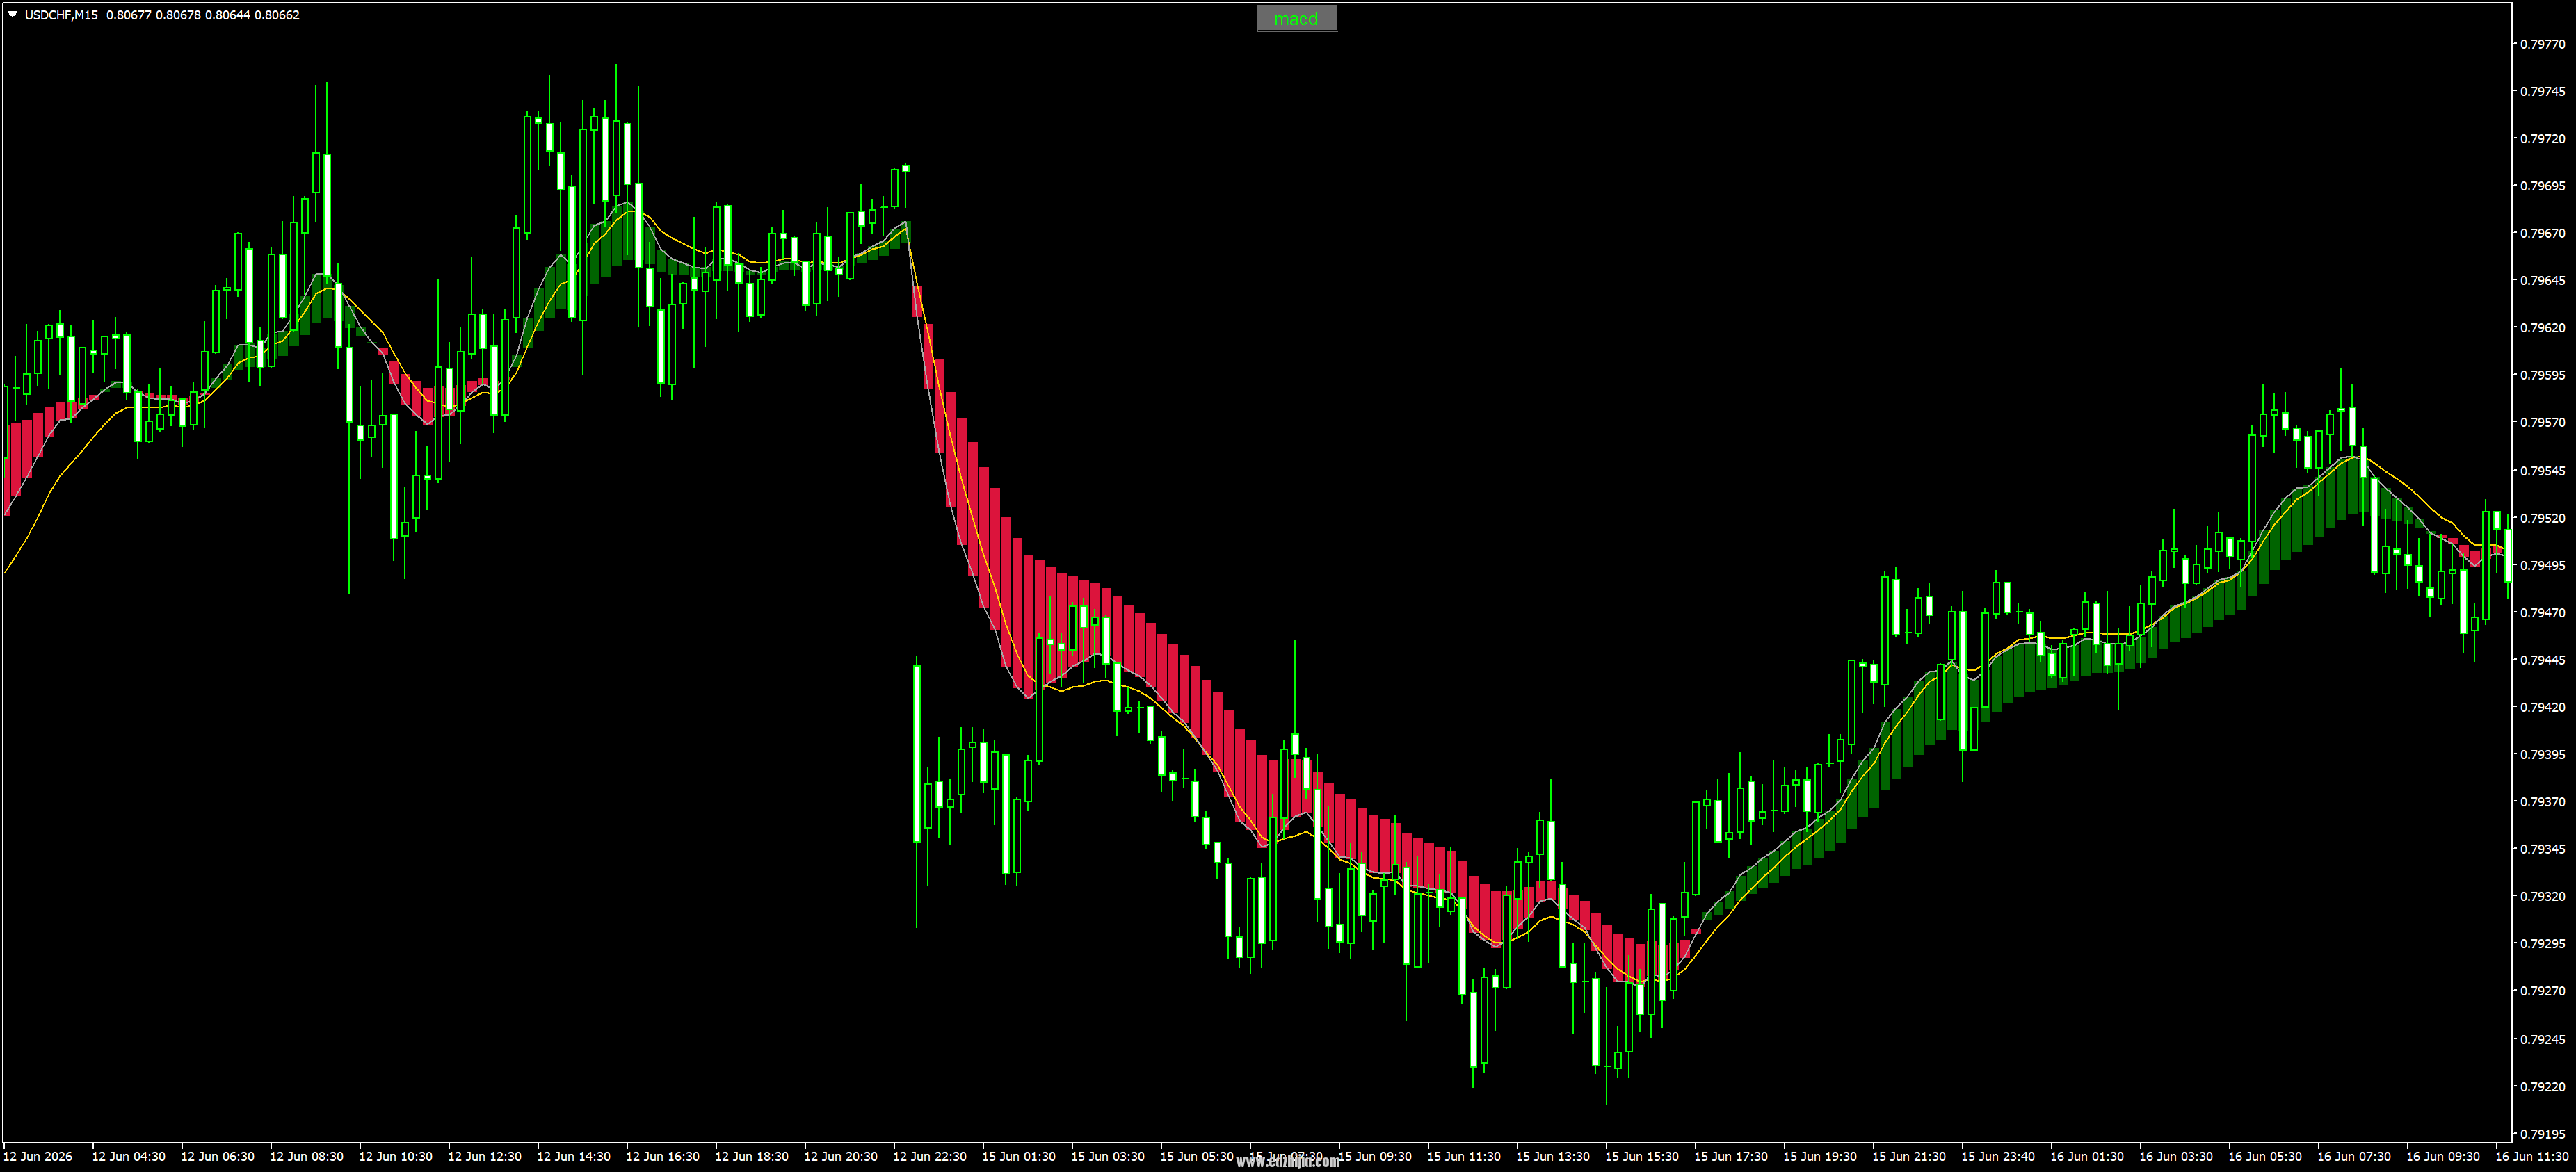2576x1172 pixels.
Task: Click the 0.79495 price axis label
Action: (x=2542, y=566)
